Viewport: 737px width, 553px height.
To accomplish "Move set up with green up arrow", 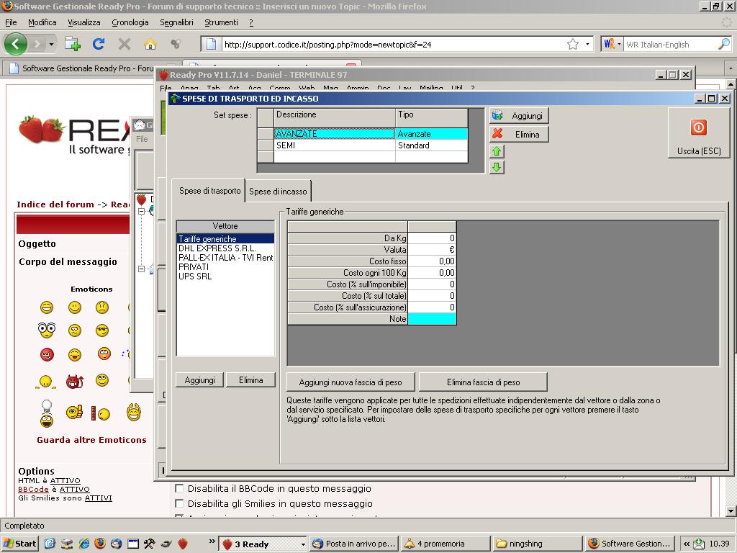I will [x=497, y=151].
